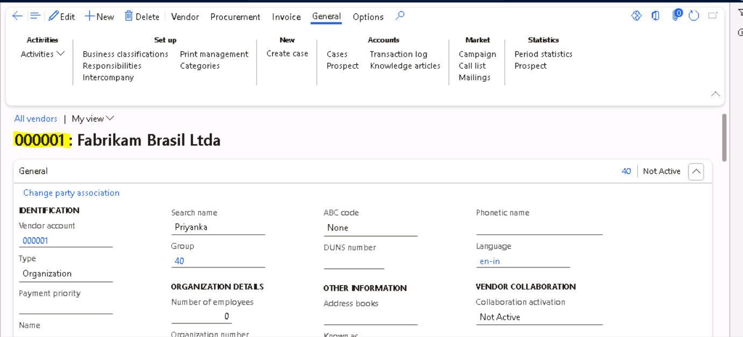Click Prospect under Accounts group
The height and width of the screenshot is (337, 743).
[342, 66]
